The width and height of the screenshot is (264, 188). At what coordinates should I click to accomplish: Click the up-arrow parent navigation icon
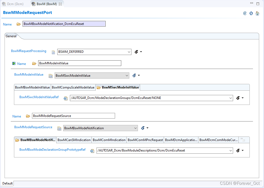pyautogui.click(x=251, y=13)
